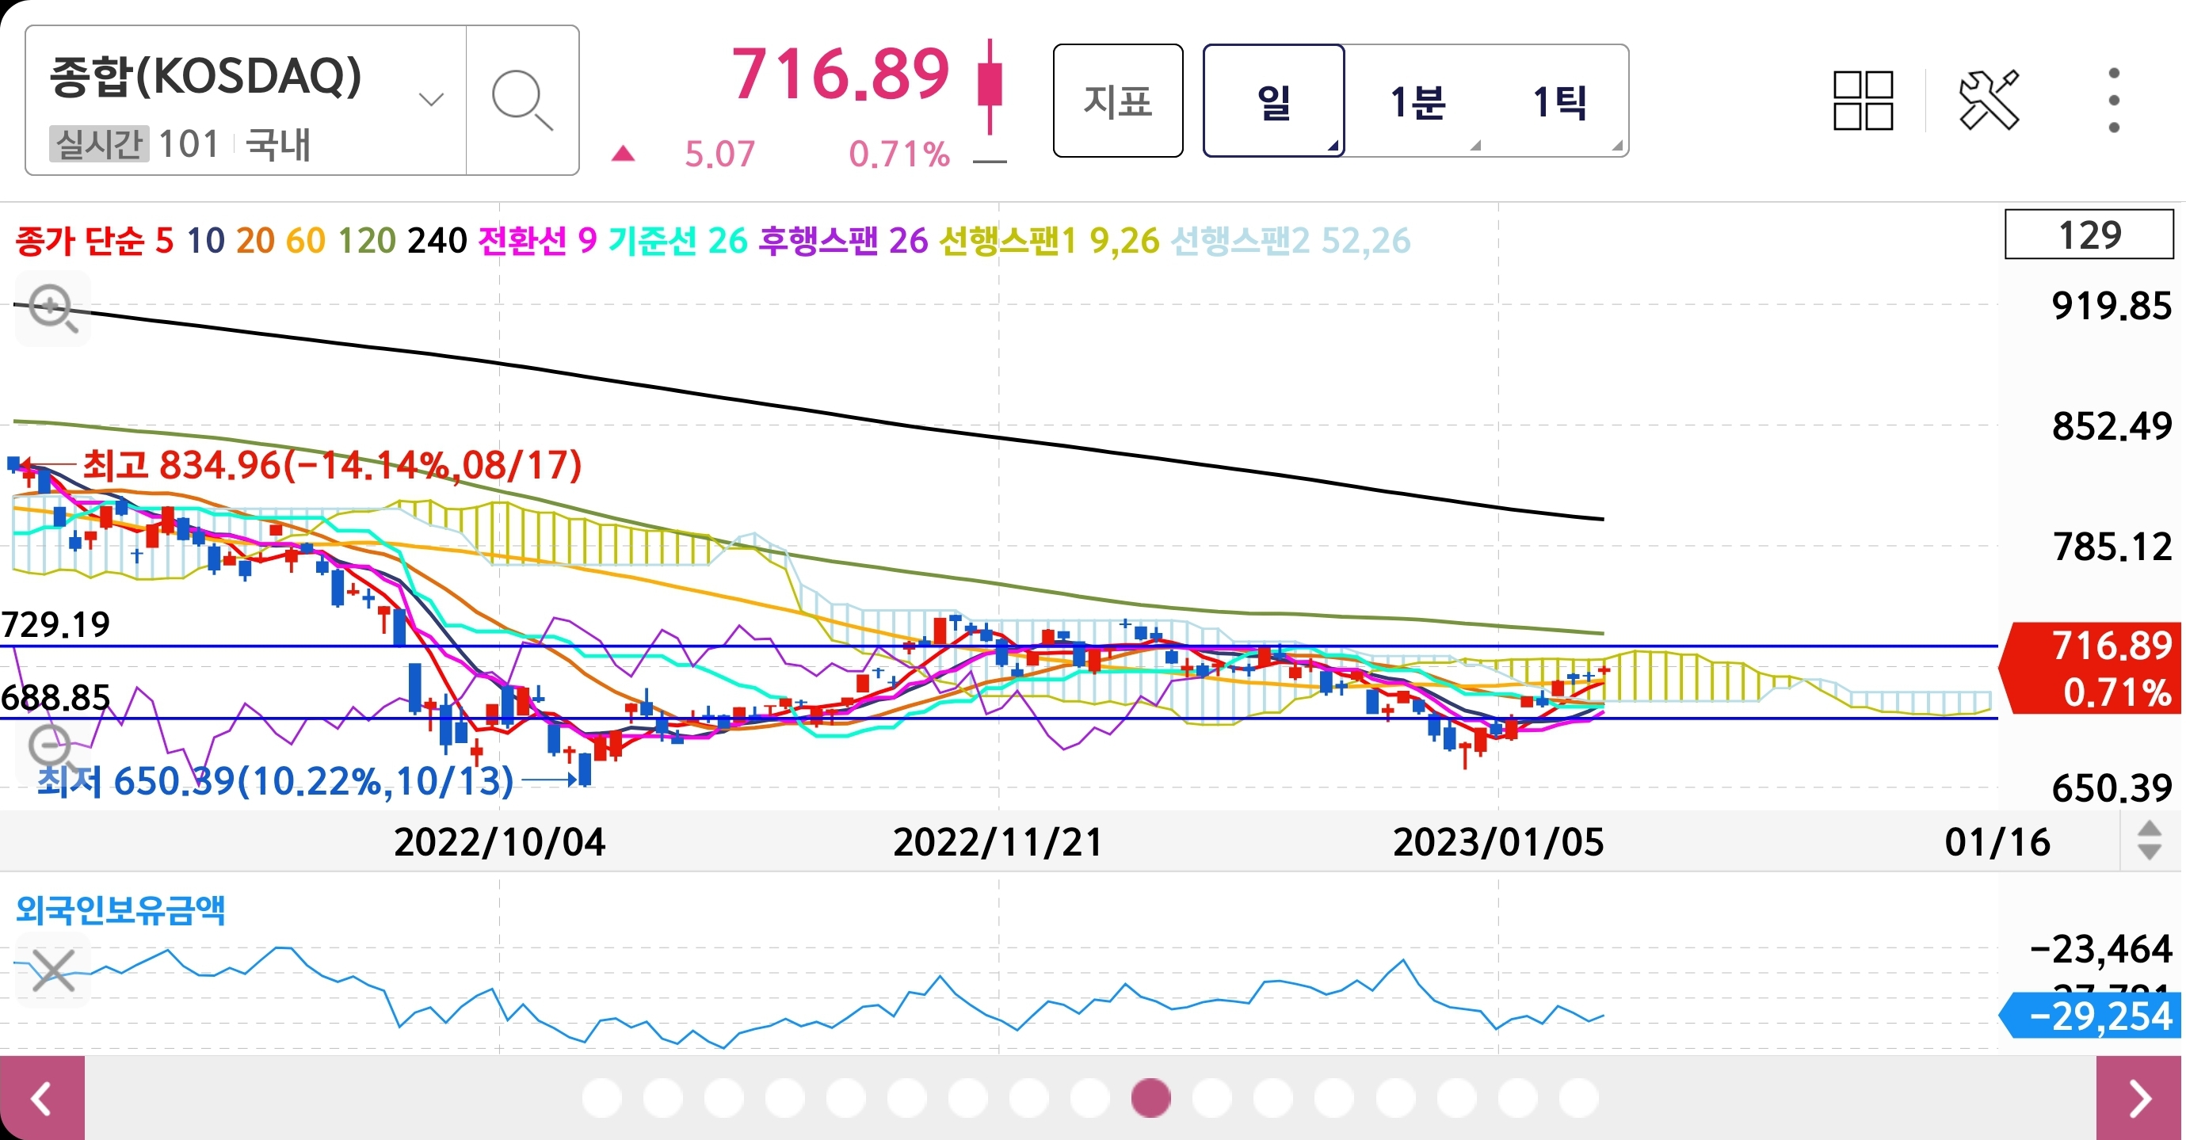The image size is (2186, 1140).
Task: Switch chart to 1분 interval
Action: tap(1417, 101)
